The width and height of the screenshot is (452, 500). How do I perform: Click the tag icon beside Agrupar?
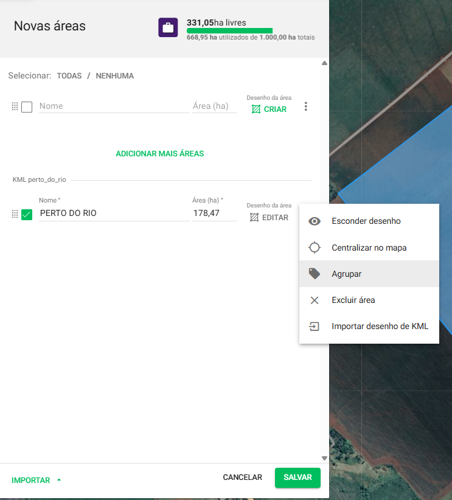(x=315, y=274)
